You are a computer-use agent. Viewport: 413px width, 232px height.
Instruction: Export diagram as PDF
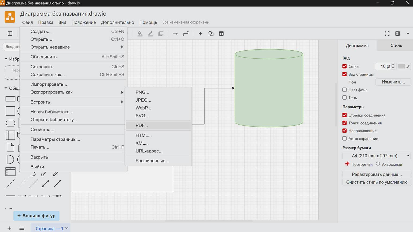158,125
